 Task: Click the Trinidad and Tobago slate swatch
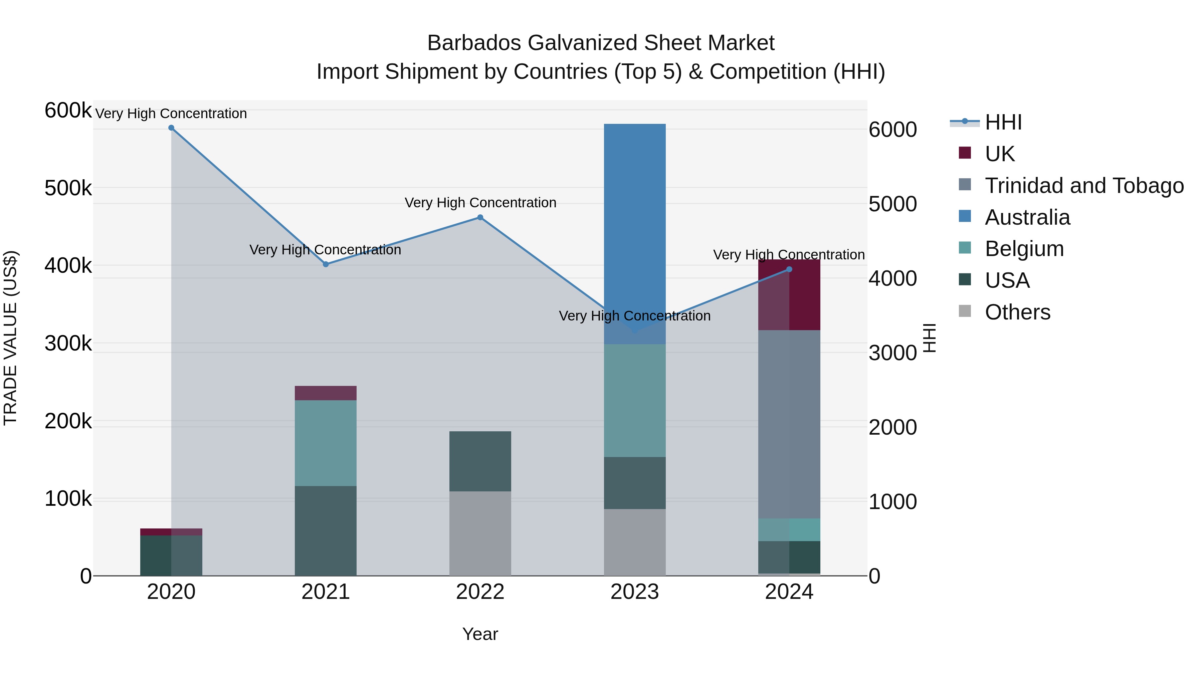(x=965, y=185)
